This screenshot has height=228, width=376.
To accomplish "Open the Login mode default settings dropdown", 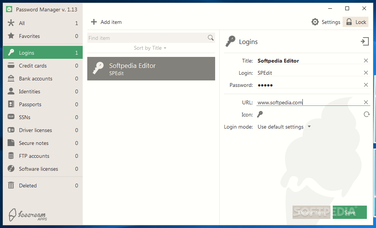I will point(284,127).
